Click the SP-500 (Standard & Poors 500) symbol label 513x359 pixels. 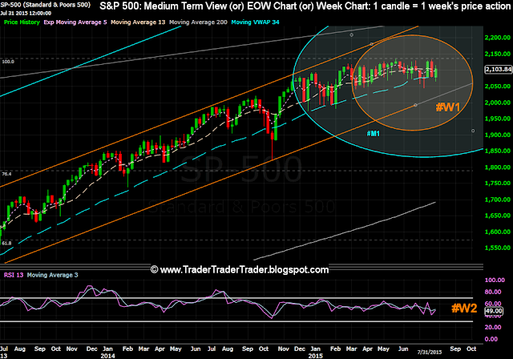coord(45,5)
